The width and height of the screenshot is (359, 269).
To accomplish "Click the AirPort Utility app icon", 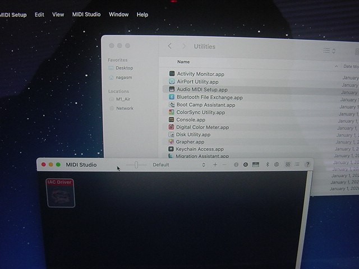I will (172, 81).
